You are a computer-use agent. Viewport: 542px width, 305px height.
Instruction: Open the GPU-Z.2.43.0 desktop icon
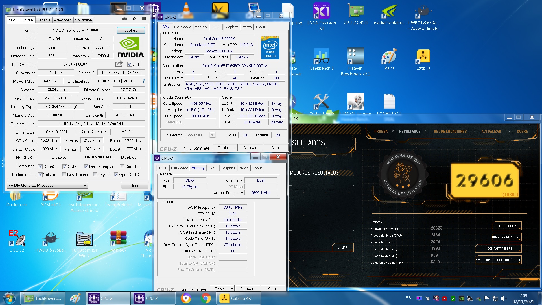[x=355, y=14]
